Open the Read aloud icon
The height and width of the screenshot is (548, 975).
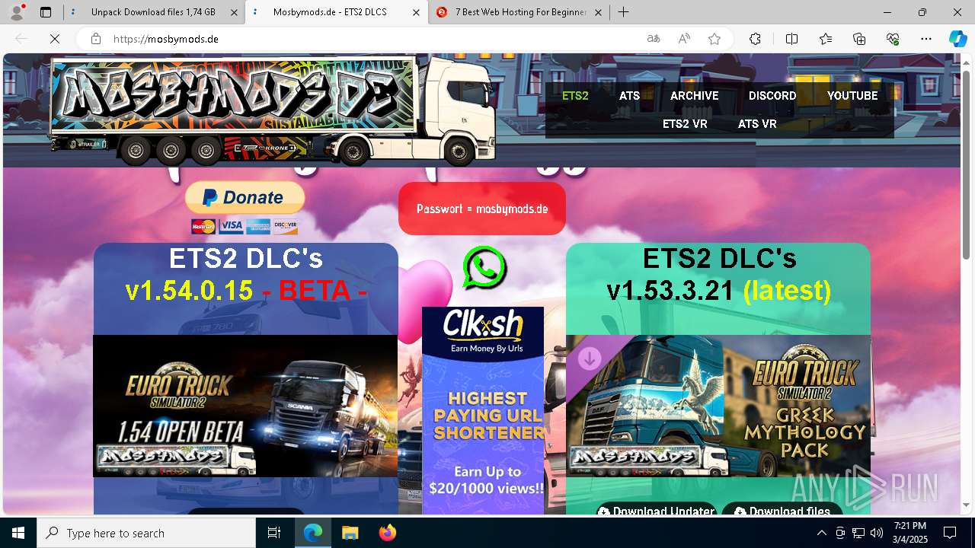(x=684, y=39)
